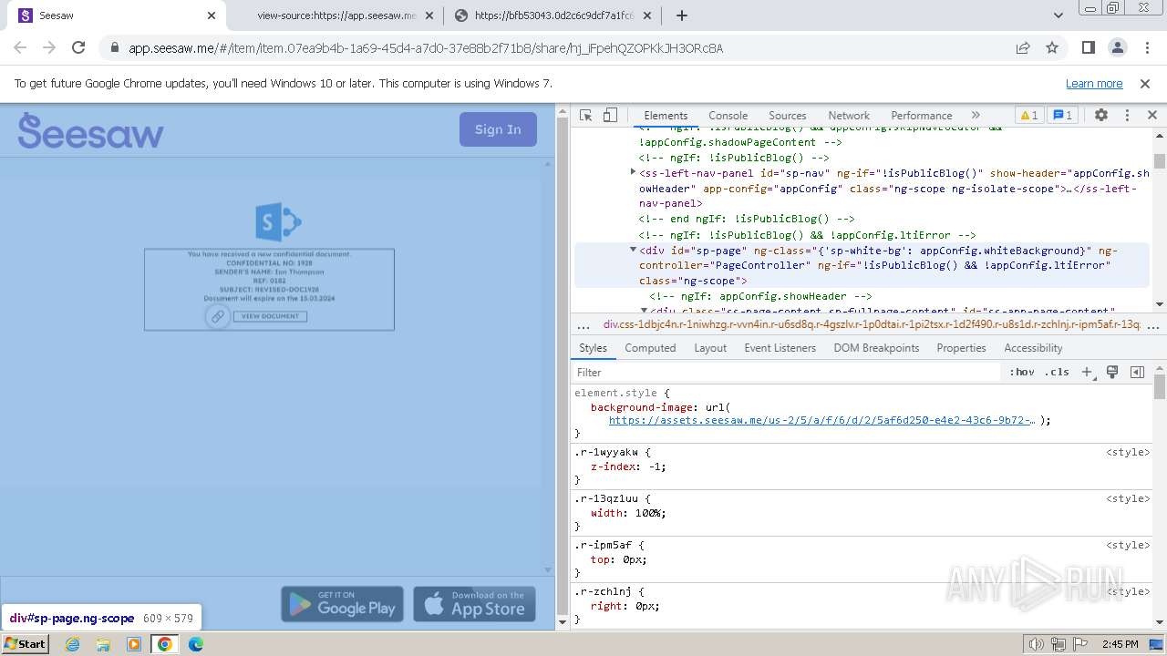Share this page icon in address bar
Screen dimensions: 1167x656
[x=1023, y=47]
